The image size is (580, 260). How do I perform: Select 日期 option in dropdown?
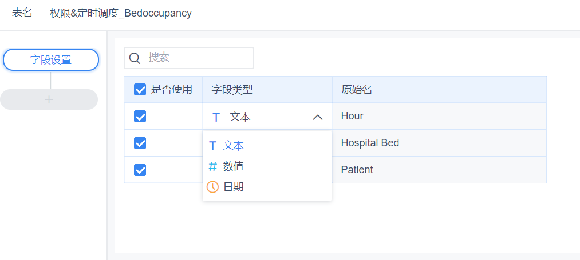[267, 187]
